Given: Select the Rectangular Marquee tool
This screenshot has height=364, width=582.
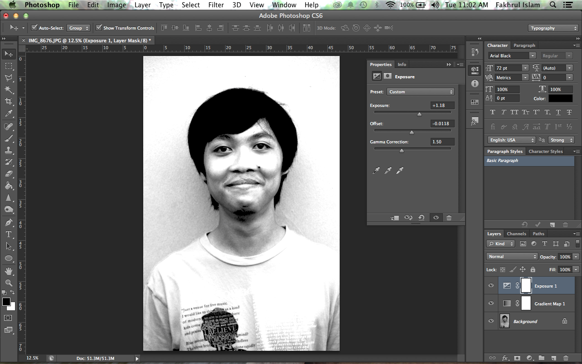Looking at the screenshot, I should tap(9, 66).
